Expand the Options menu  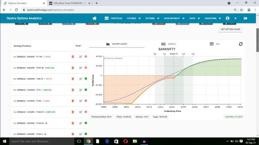click(152, 18)
